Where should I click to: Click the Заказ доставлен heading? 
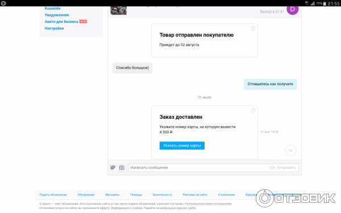[x=181, y=117]
